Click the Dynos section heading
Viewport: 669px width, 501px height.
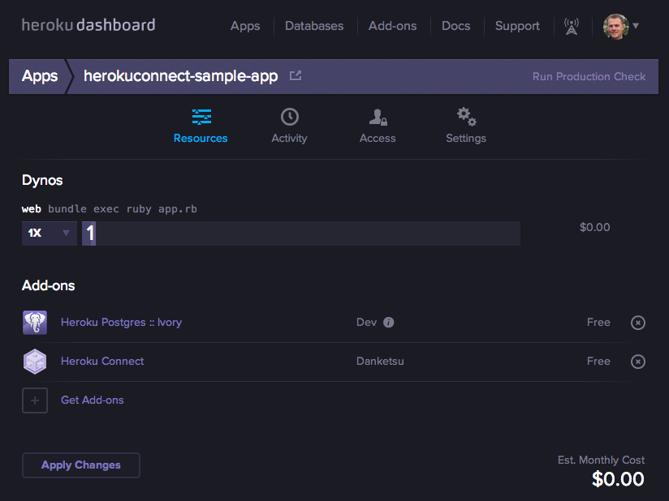(x=42, y=180)
